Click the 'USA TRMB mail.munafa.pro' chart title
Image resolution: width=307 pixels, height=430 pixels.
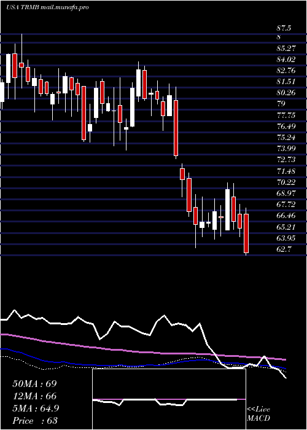pos(47,7)
